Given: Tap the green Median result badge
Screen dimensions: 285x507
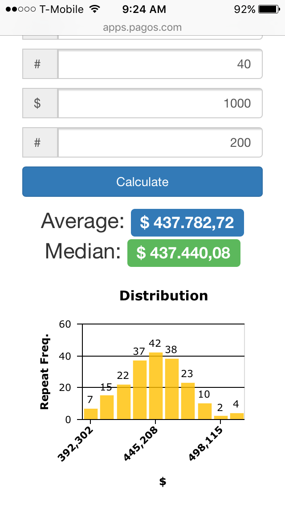Looking at the screenshot, I should coord(183,253).
